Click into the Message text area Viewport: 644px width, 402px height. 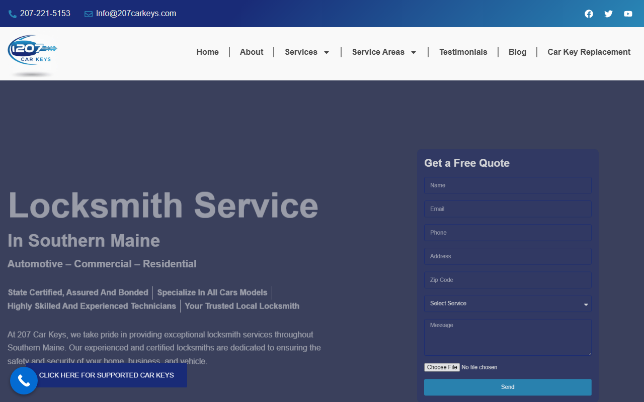(x=508, y=337)
